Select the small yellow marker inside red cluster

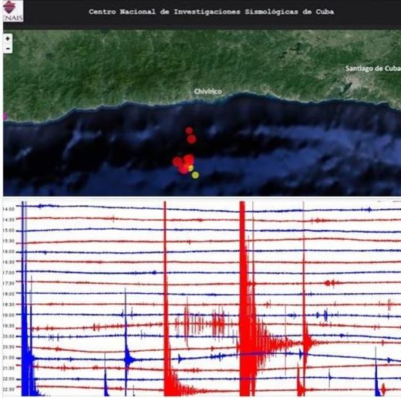coord(190,168)
